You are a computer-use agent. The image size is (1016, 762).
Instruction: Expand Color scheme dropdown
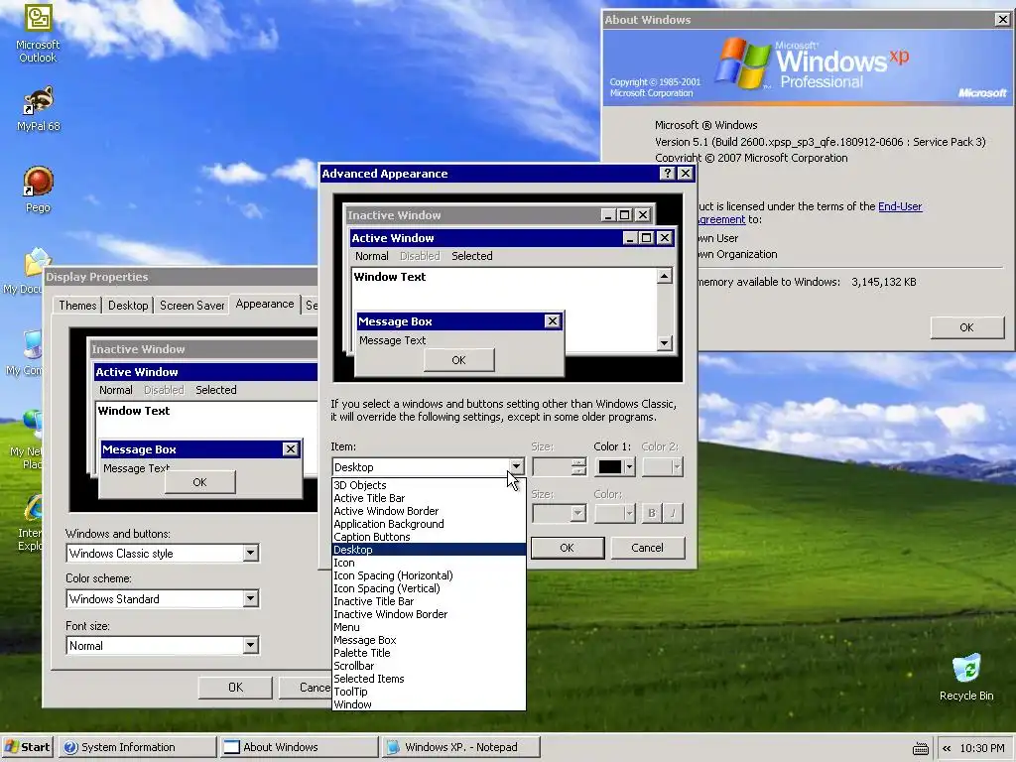250,598
